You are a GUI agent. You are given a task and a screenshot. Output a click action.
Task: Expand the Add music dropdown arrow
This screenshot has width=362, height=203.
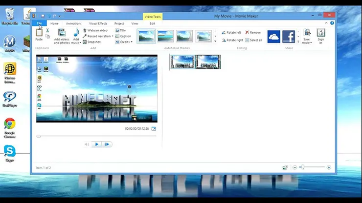[x=80, y=43]
